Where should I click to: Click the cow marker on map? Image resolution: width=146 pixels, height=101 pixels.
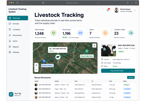[x=58, y=57]
